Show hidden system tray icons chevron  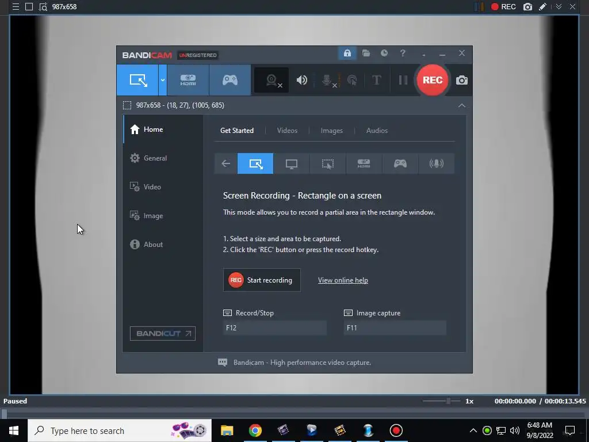473,430
